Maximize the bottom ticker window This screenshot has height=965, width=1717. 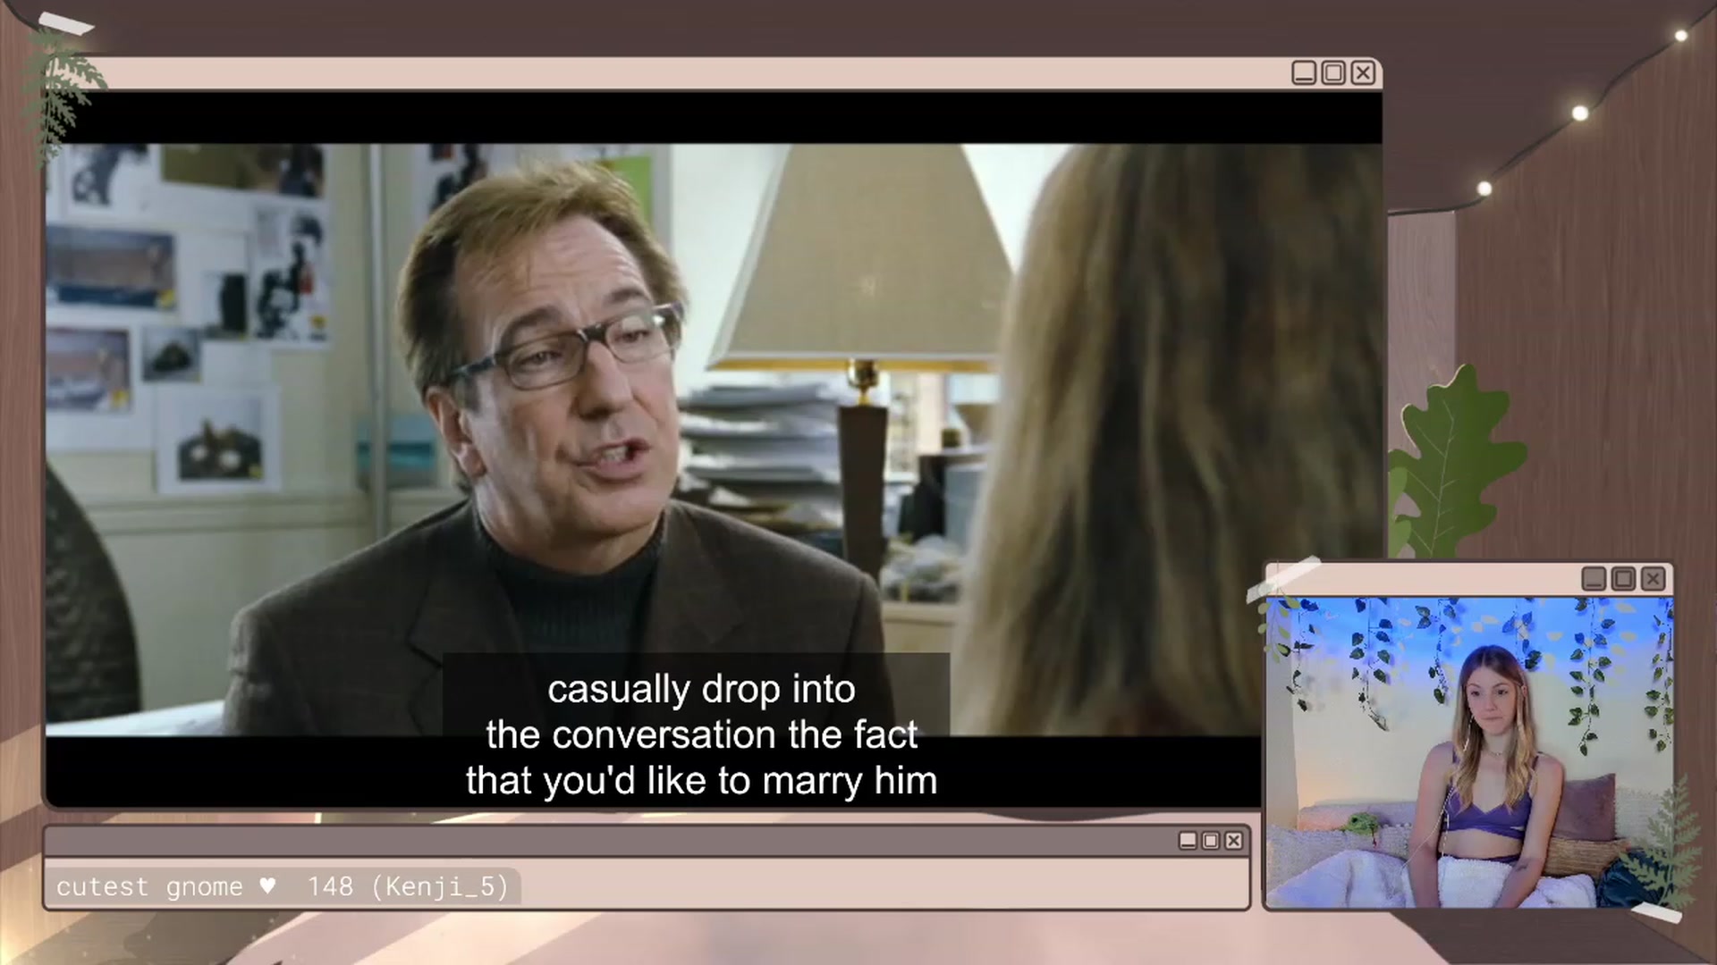point(1211,841)
